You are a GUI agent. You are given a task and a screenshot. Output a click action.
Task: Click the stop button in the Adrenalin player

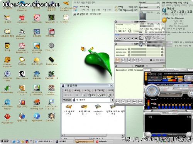pos(132,38)
